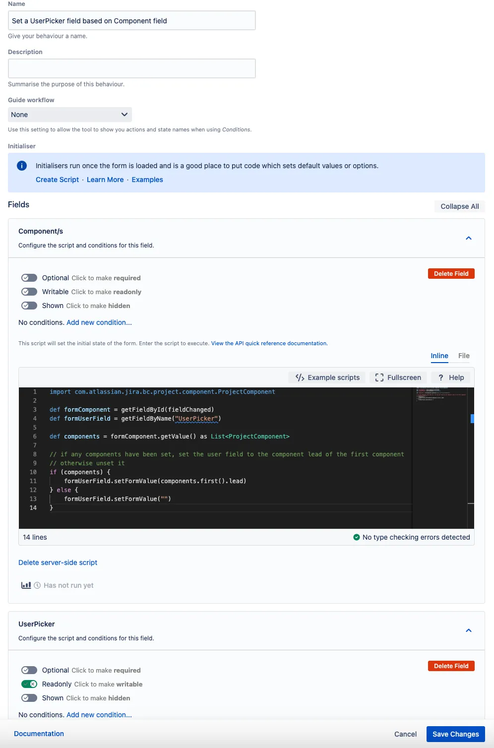494x748 pixels.
Task: Toggle UserPicker Readonly switch to writable
Action: tap(29, 684)
